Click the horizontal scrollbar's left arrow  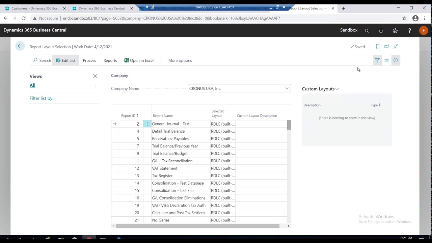113,226
